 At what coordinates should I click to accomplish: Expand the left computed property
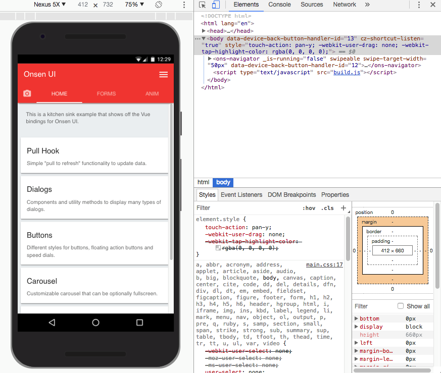coord(356,343)
